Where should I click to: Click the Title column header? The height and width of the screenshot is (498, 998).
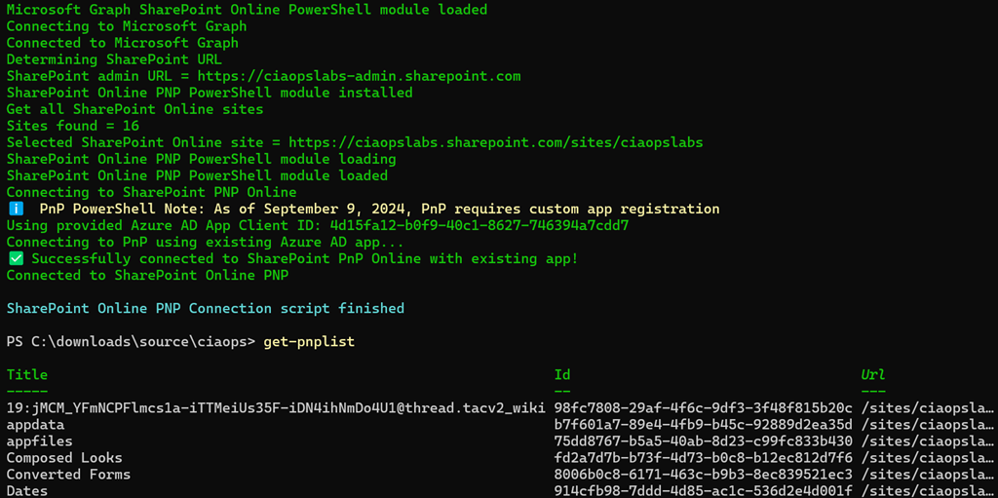[x=27, y=375]
